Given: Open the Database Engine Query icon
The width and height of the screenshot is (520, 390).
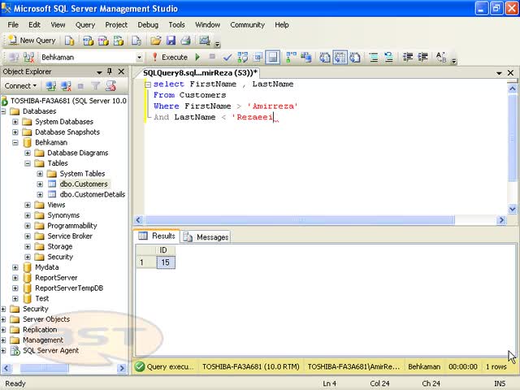Looking at the screenshot, I should [70, 41].
